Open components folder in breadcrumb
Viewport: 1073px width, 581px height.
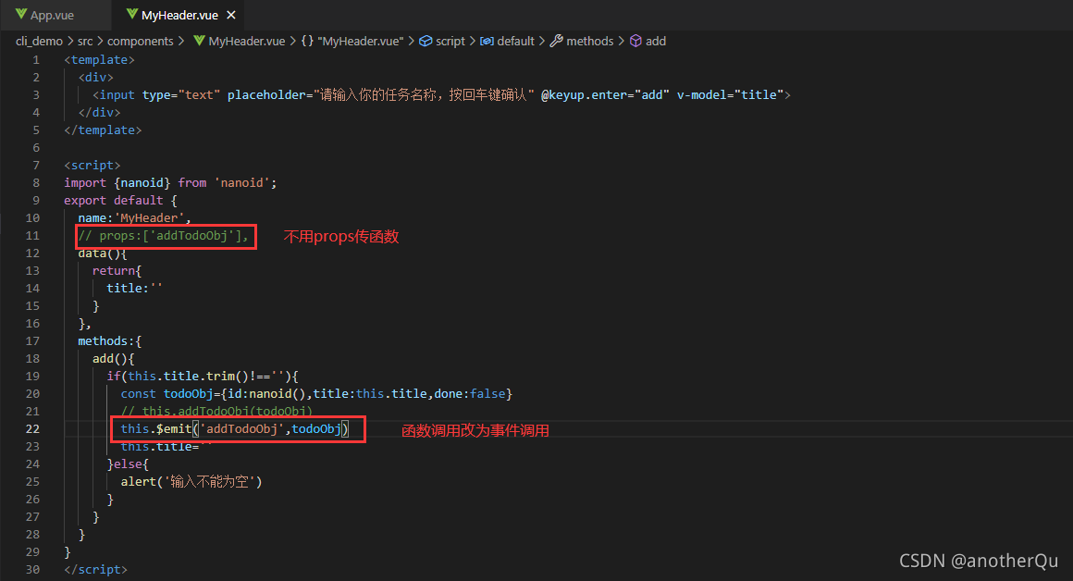(141, 41)
